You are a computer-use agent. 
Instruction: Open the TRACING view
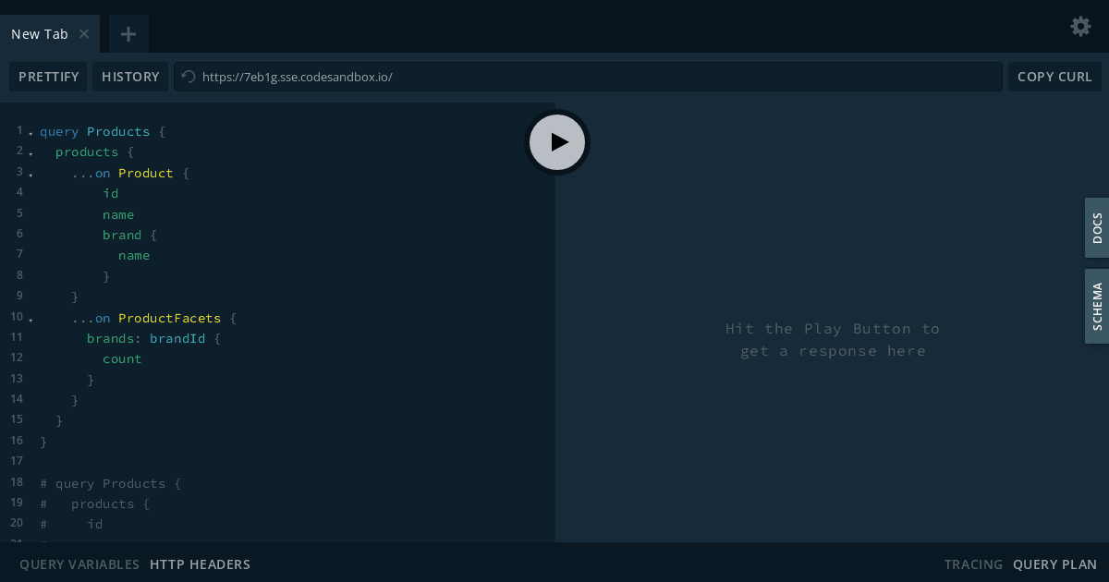(972, 564)
